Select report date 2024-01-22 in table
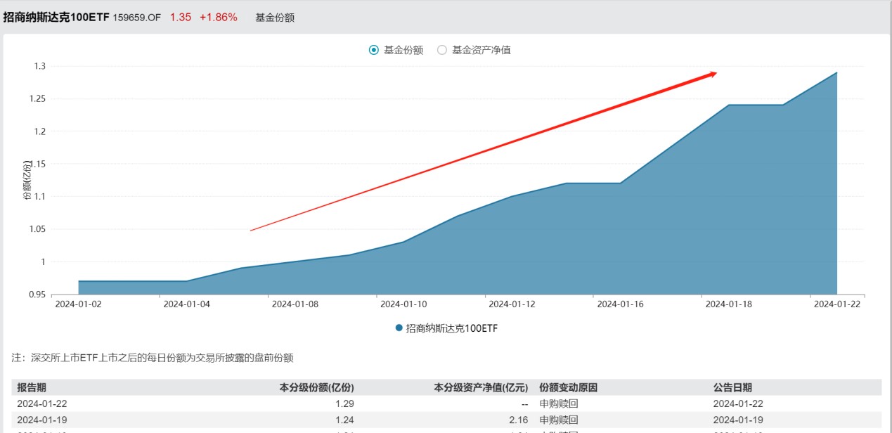 [x=42, y=403]
